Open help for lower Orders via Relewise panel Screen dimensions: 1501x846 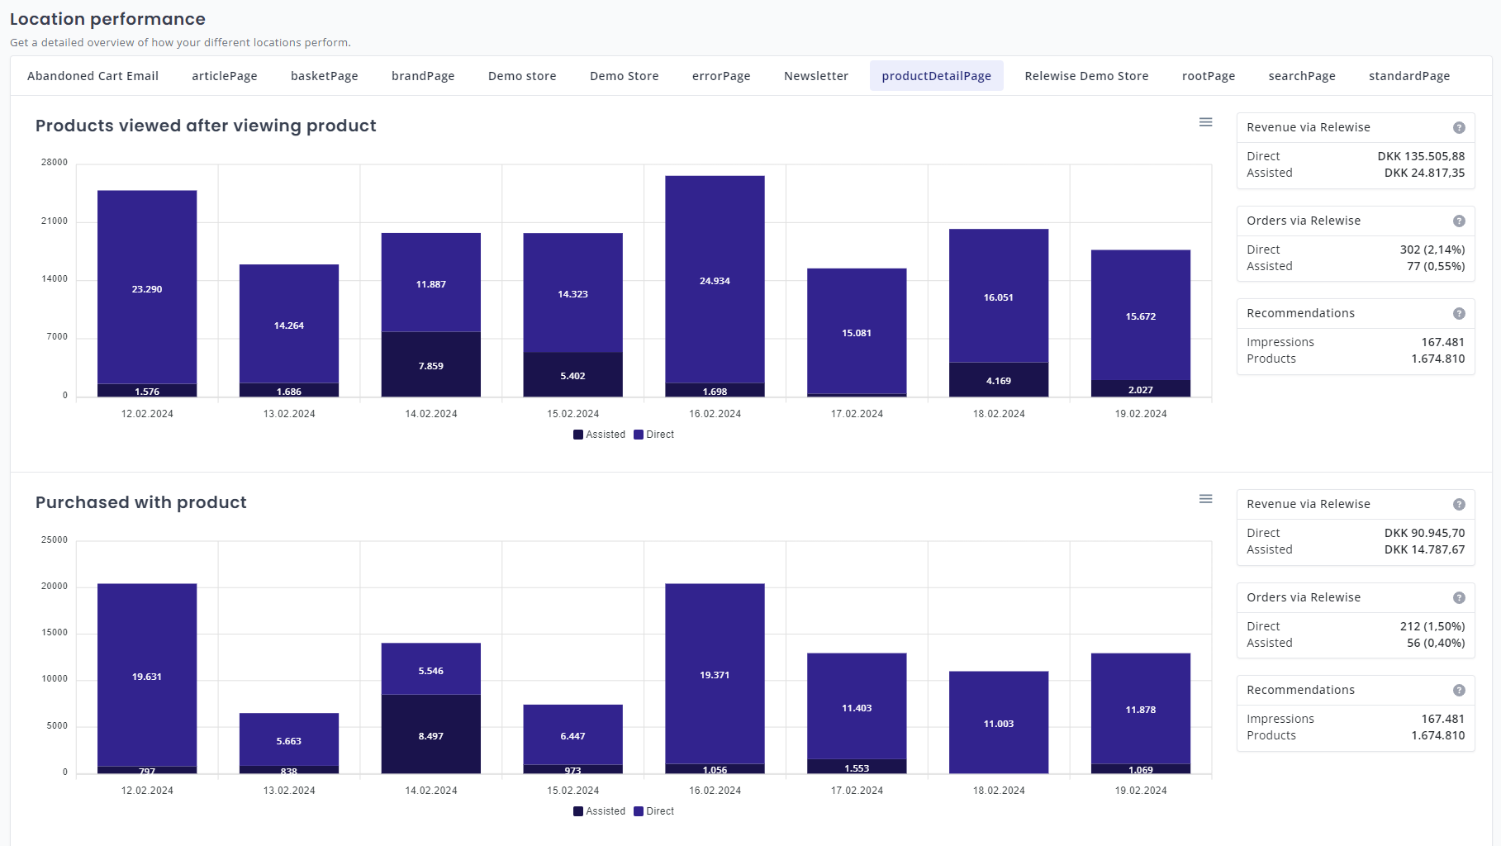[1461, 597]
